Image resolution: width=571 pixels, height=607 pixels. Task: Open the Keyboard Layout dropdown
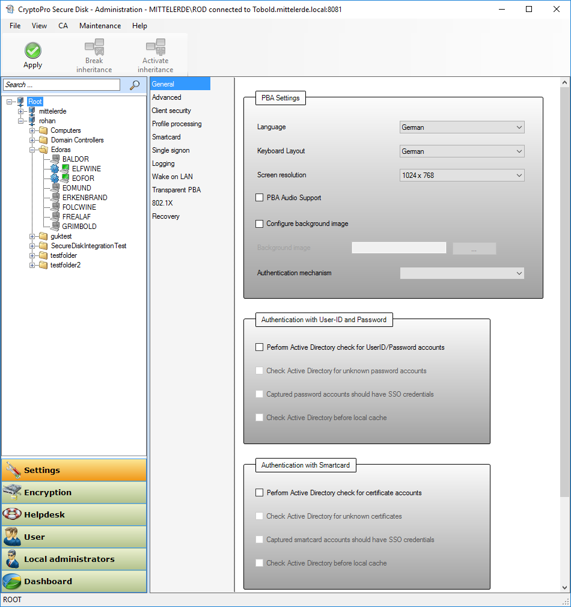(462, 151)
